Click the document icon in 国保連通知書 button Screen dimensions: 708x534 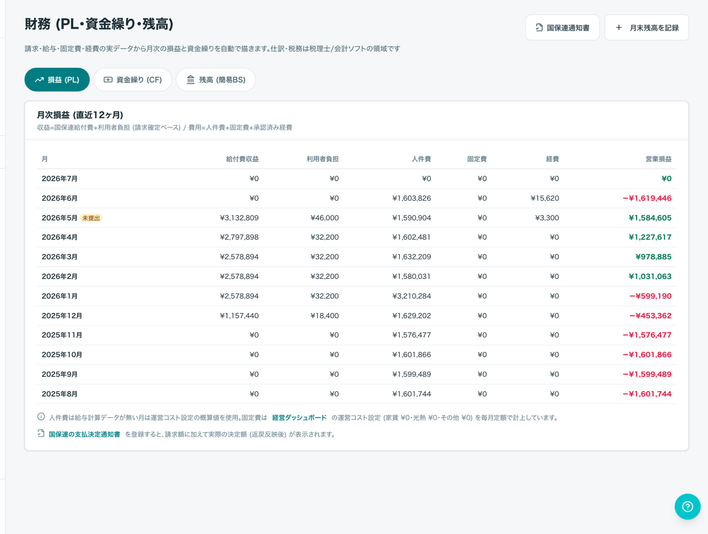(x=539, y=27)
